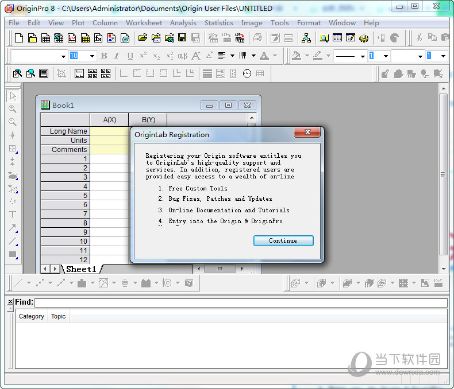Click the Print icon in toolbar
This screenshot has width=454, height=389.
coord(257,38)
